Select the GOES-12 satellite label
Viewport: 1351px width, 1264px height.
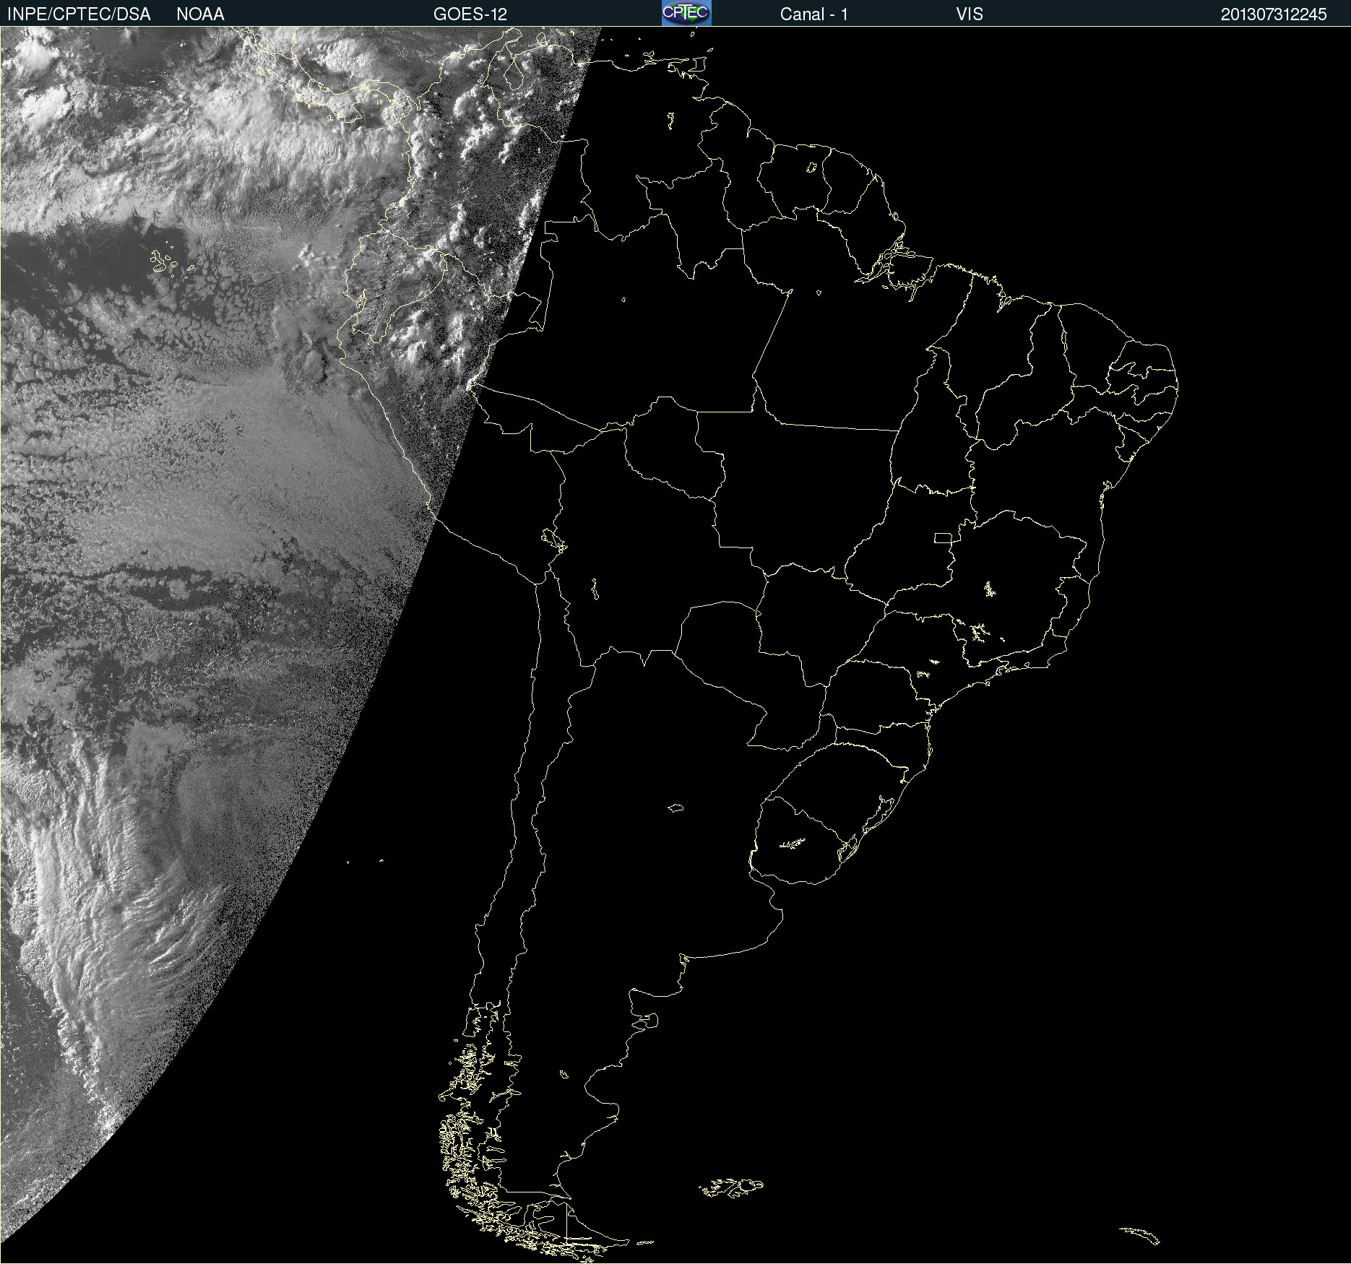click(x=470, y=14)
